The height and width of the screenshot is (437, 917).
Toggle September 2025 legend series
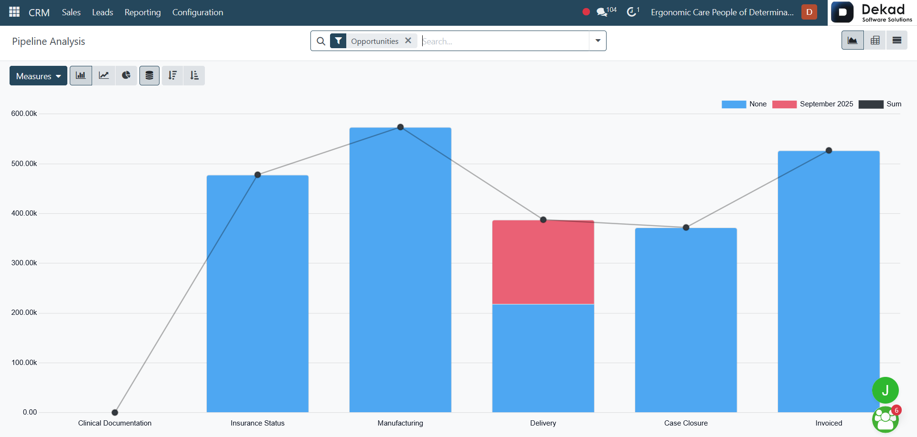pos(813,104)
